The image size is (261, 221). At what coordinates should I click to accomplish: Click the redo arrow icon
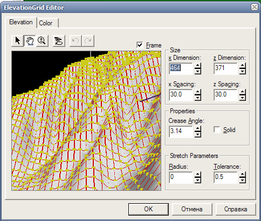click(x=88, y=41)
